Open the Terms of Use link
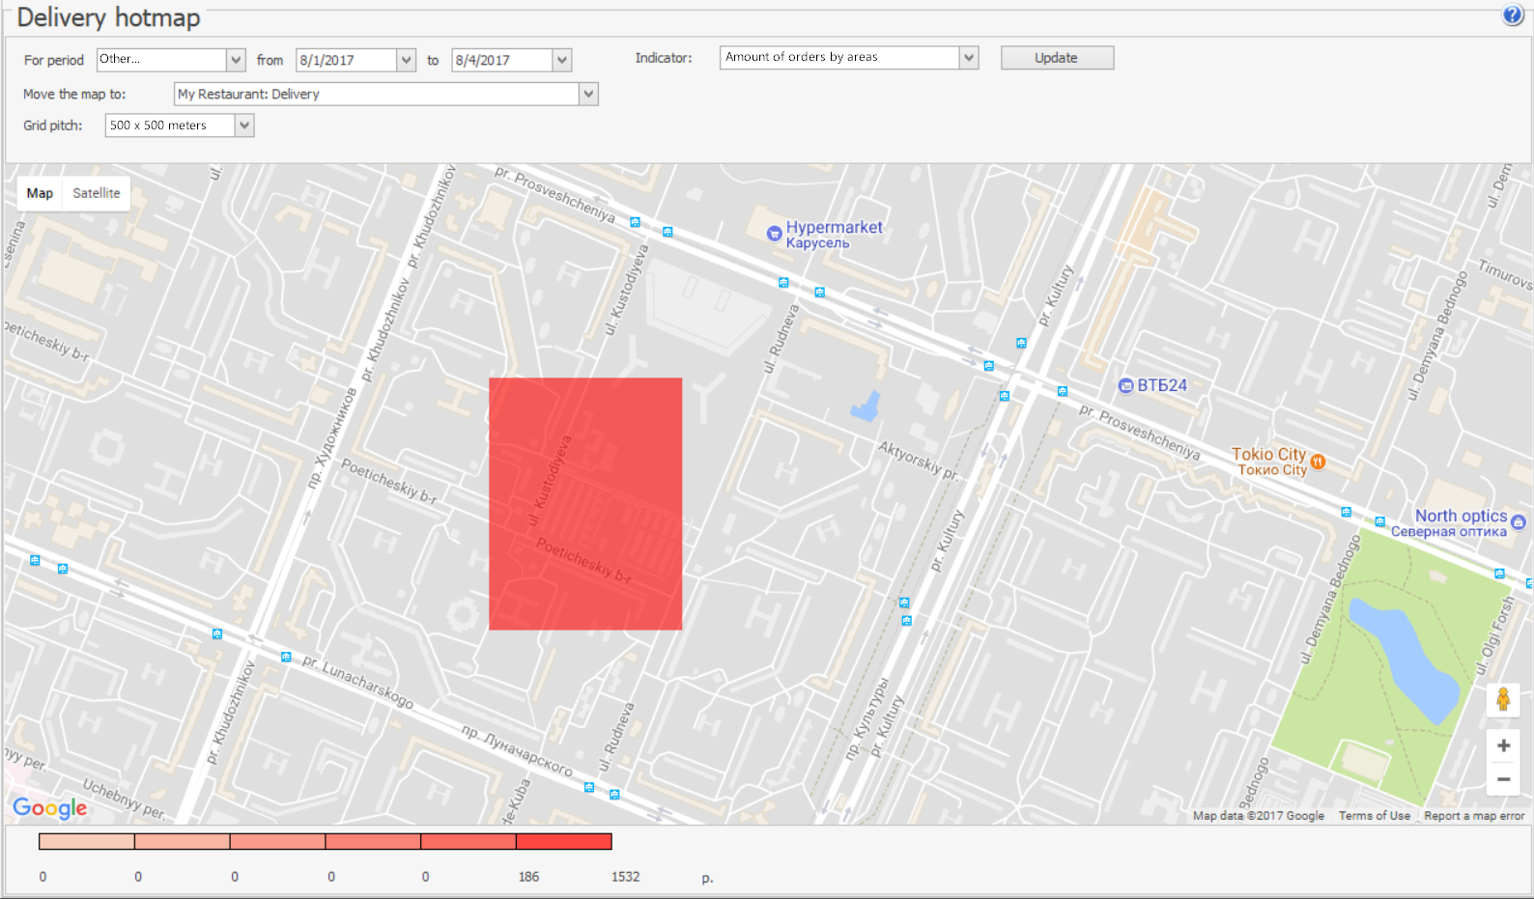The height and width of the screenshot is (899, 1534). pyautogui.click(x=1374, y=816)
